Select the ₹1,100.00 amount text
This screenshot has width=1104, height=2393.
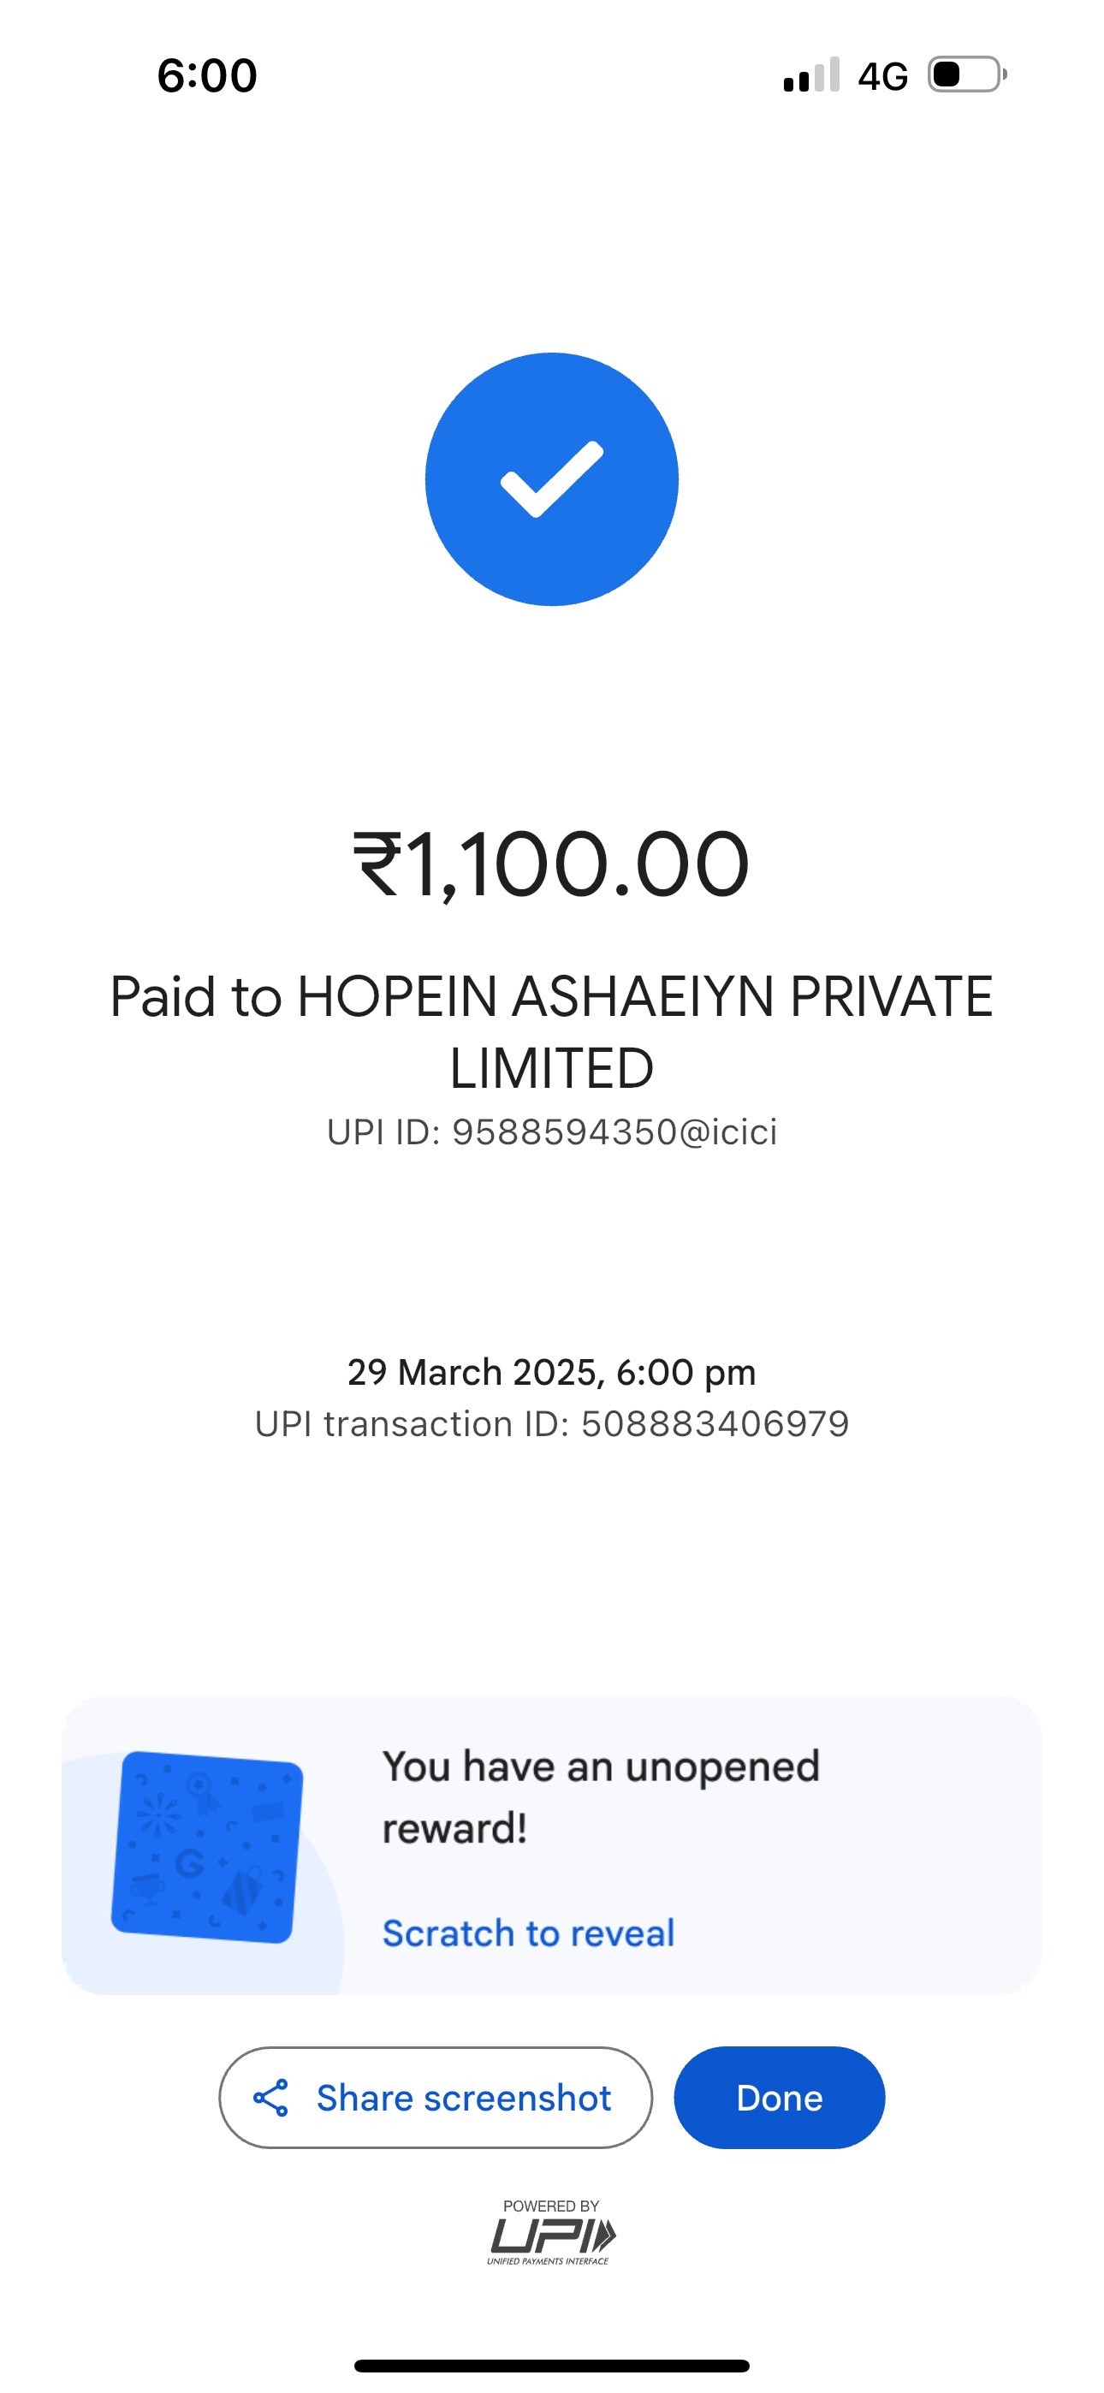tap(552, 865)
